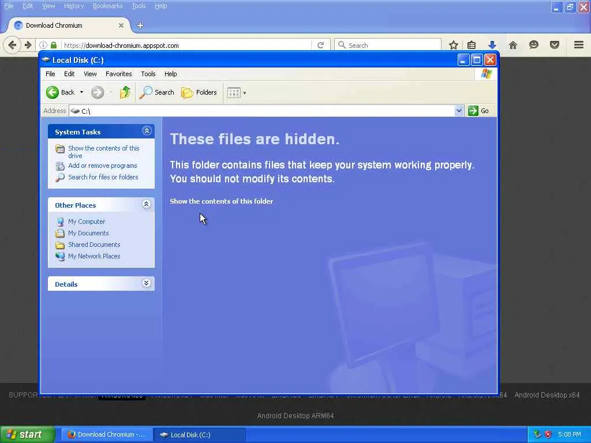Screen dimensions: 591x443
Task: Open the Firefox hamburger menu
Action: [x=579, y=45]
